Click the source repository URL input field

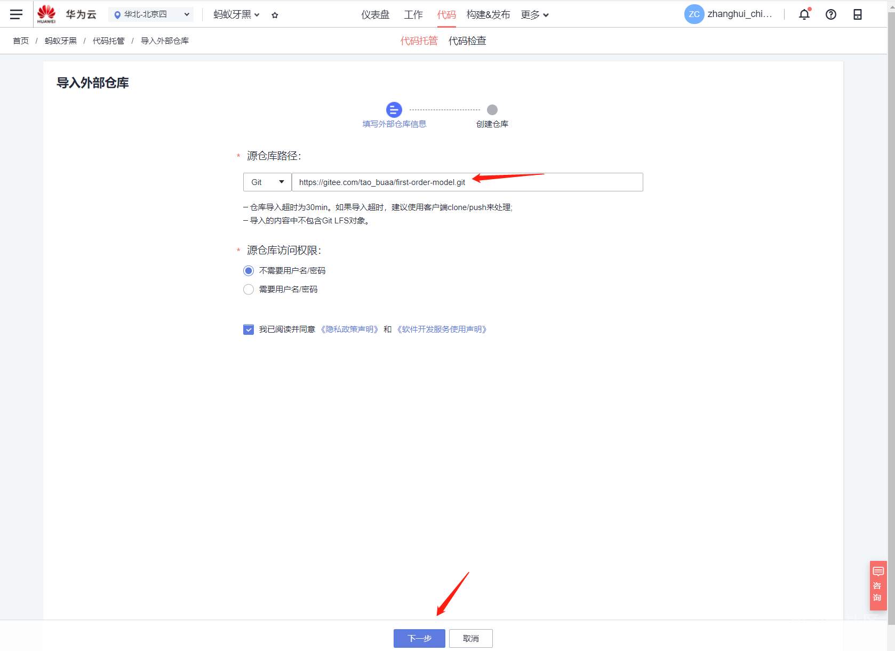click(467, 182)
